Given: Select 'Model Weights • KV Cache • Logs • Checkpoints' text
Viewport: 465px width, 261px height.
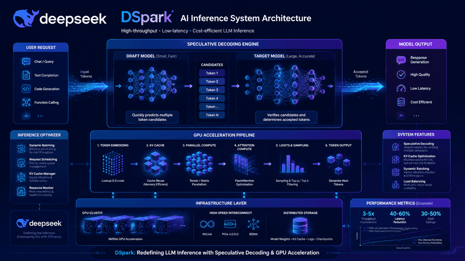Looking at the screenshot, I should click(x=301, y=239).
